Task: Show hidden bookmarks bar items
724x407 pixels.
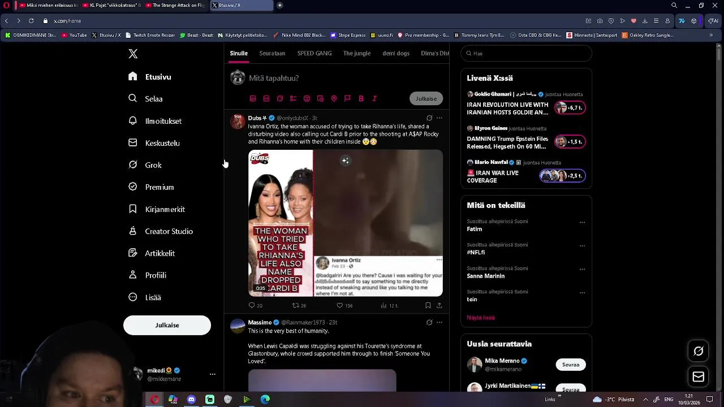Action: pos(711,35)
